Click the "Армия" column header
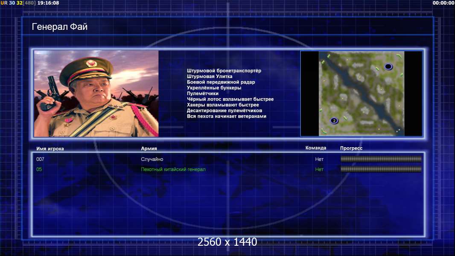 click(x=149, y=148)
